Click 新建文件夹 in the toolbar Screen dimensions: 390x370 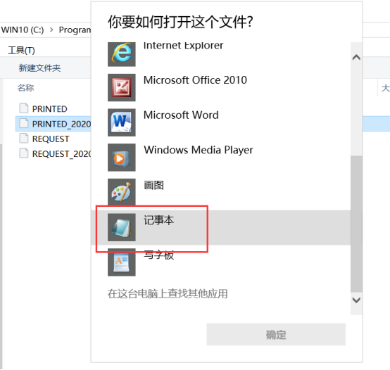[40, 68]
